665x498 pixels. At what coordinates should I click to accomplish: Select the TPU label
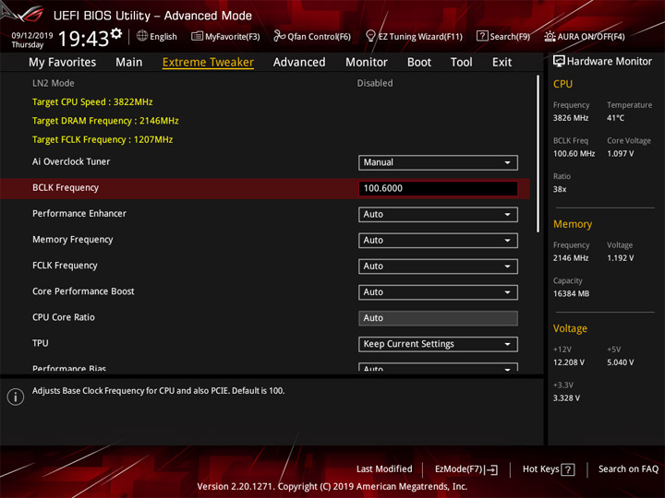(41, 343)
